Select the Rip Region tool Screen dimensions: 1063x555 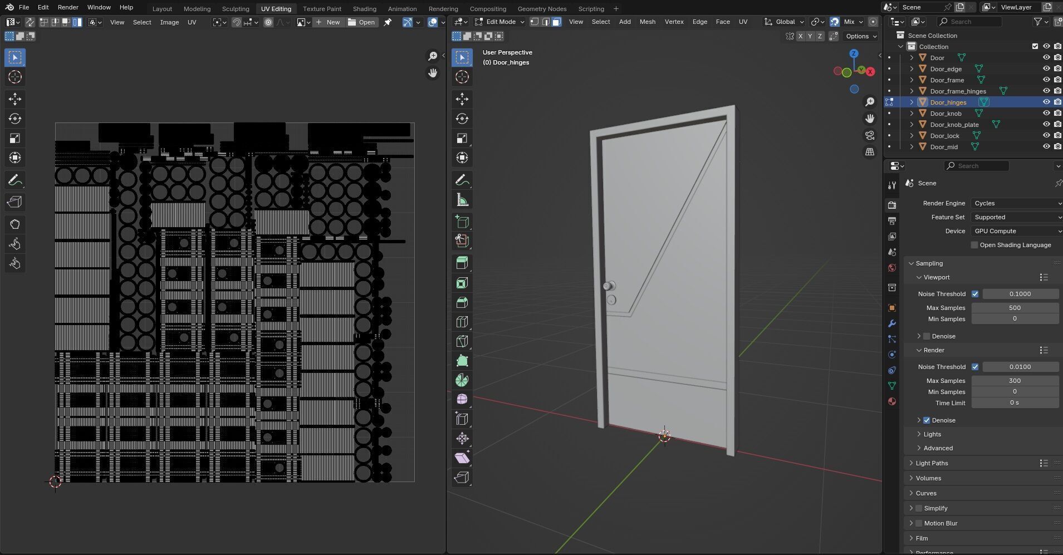pos(462,478)
